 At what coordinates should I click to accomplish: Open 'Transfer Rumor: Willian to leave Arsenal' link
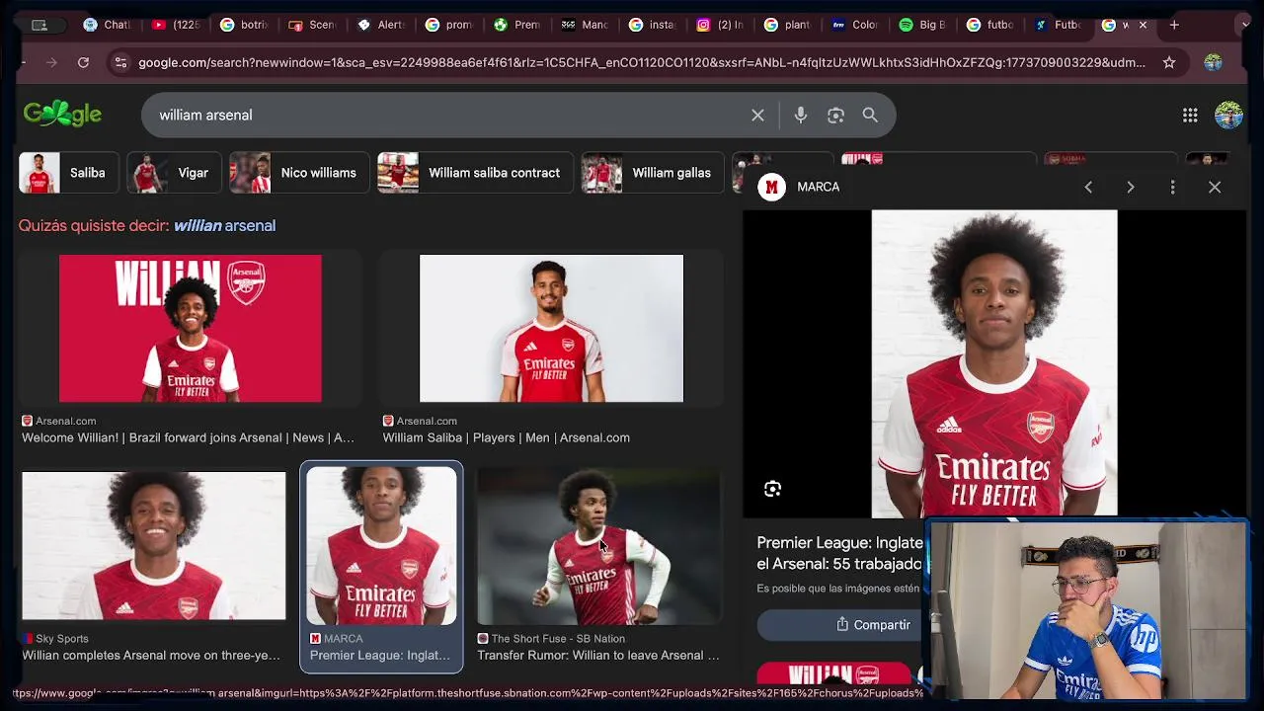click(598, 655)
